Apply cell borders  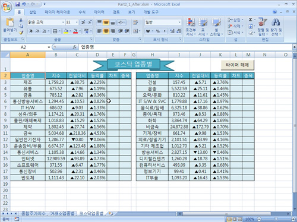[x=55, y=31]
